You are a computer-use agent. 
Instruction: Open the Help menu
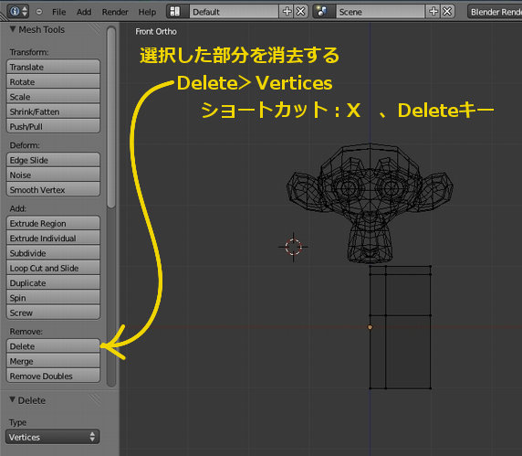point(147,12)
